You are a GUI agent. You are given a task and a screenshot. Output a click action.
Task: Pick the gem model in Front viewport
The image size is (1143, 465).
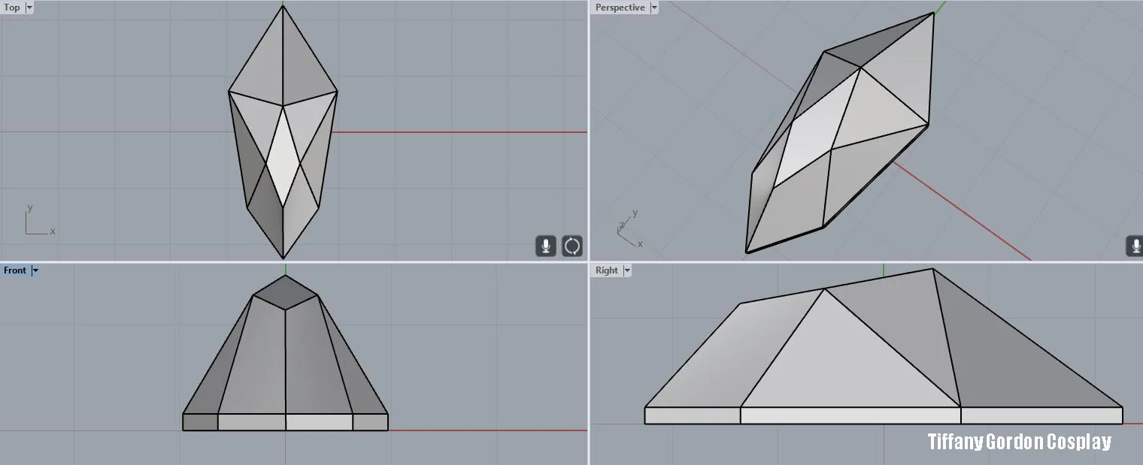[x=285, y=353]
